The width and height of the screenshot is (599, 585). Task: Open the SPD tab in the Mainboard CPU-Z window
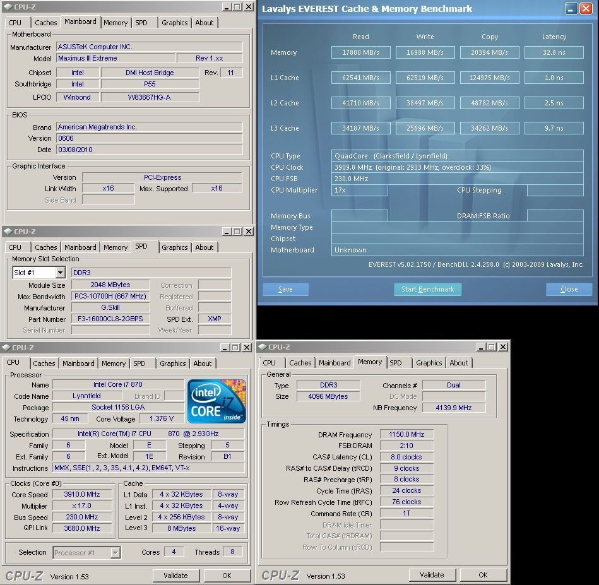(141, 23)
